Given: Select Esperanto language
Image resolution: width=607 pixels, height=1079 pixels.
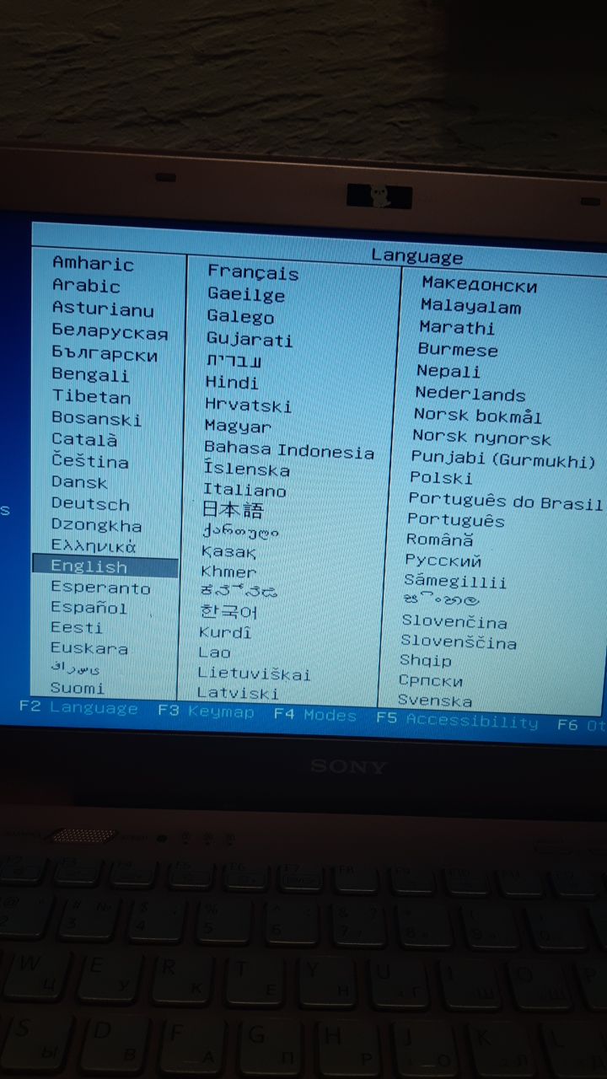Looking at the screenshot, I should [x=100, y=588].
